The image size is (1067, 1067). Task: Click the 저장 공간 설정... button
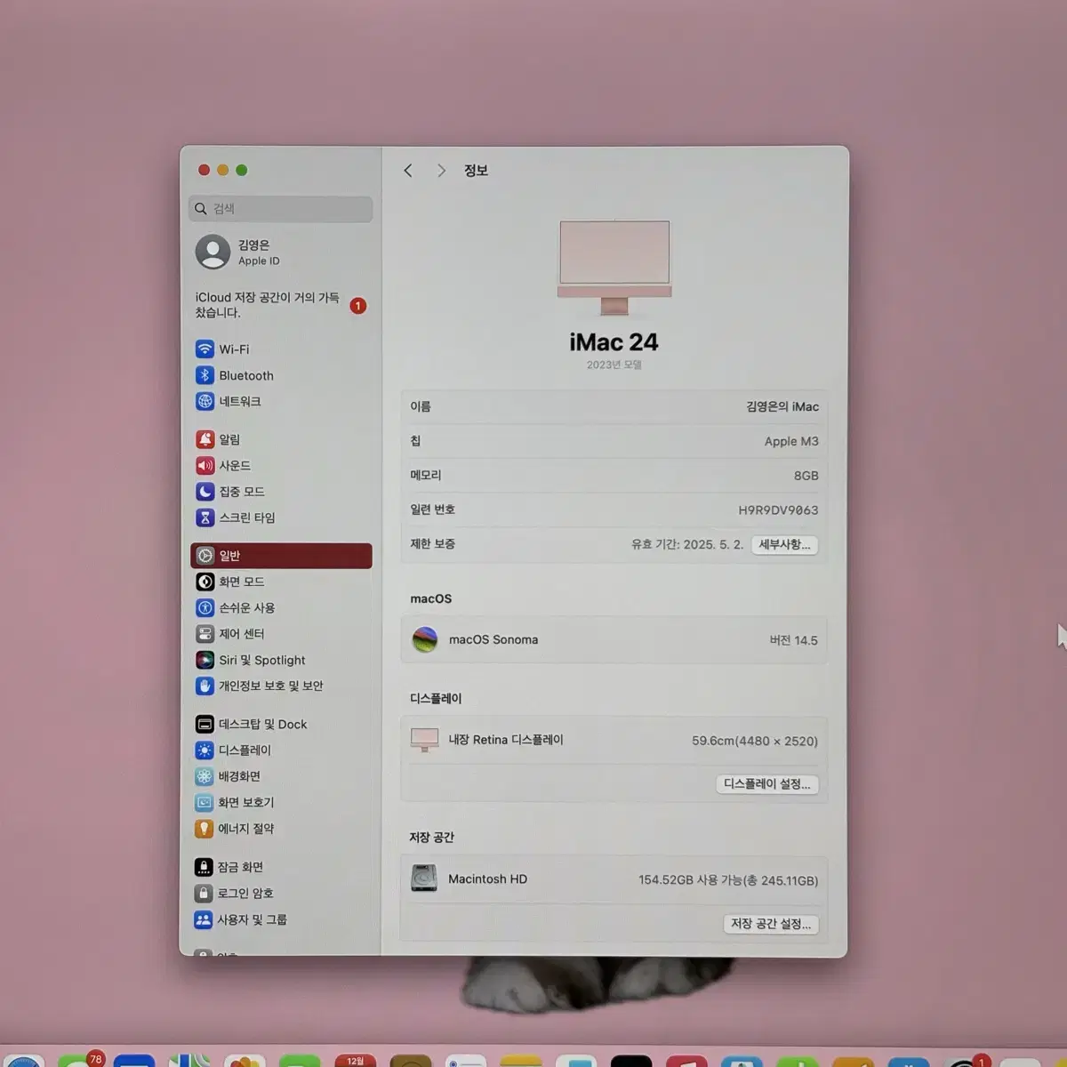(x=771, y=924)
